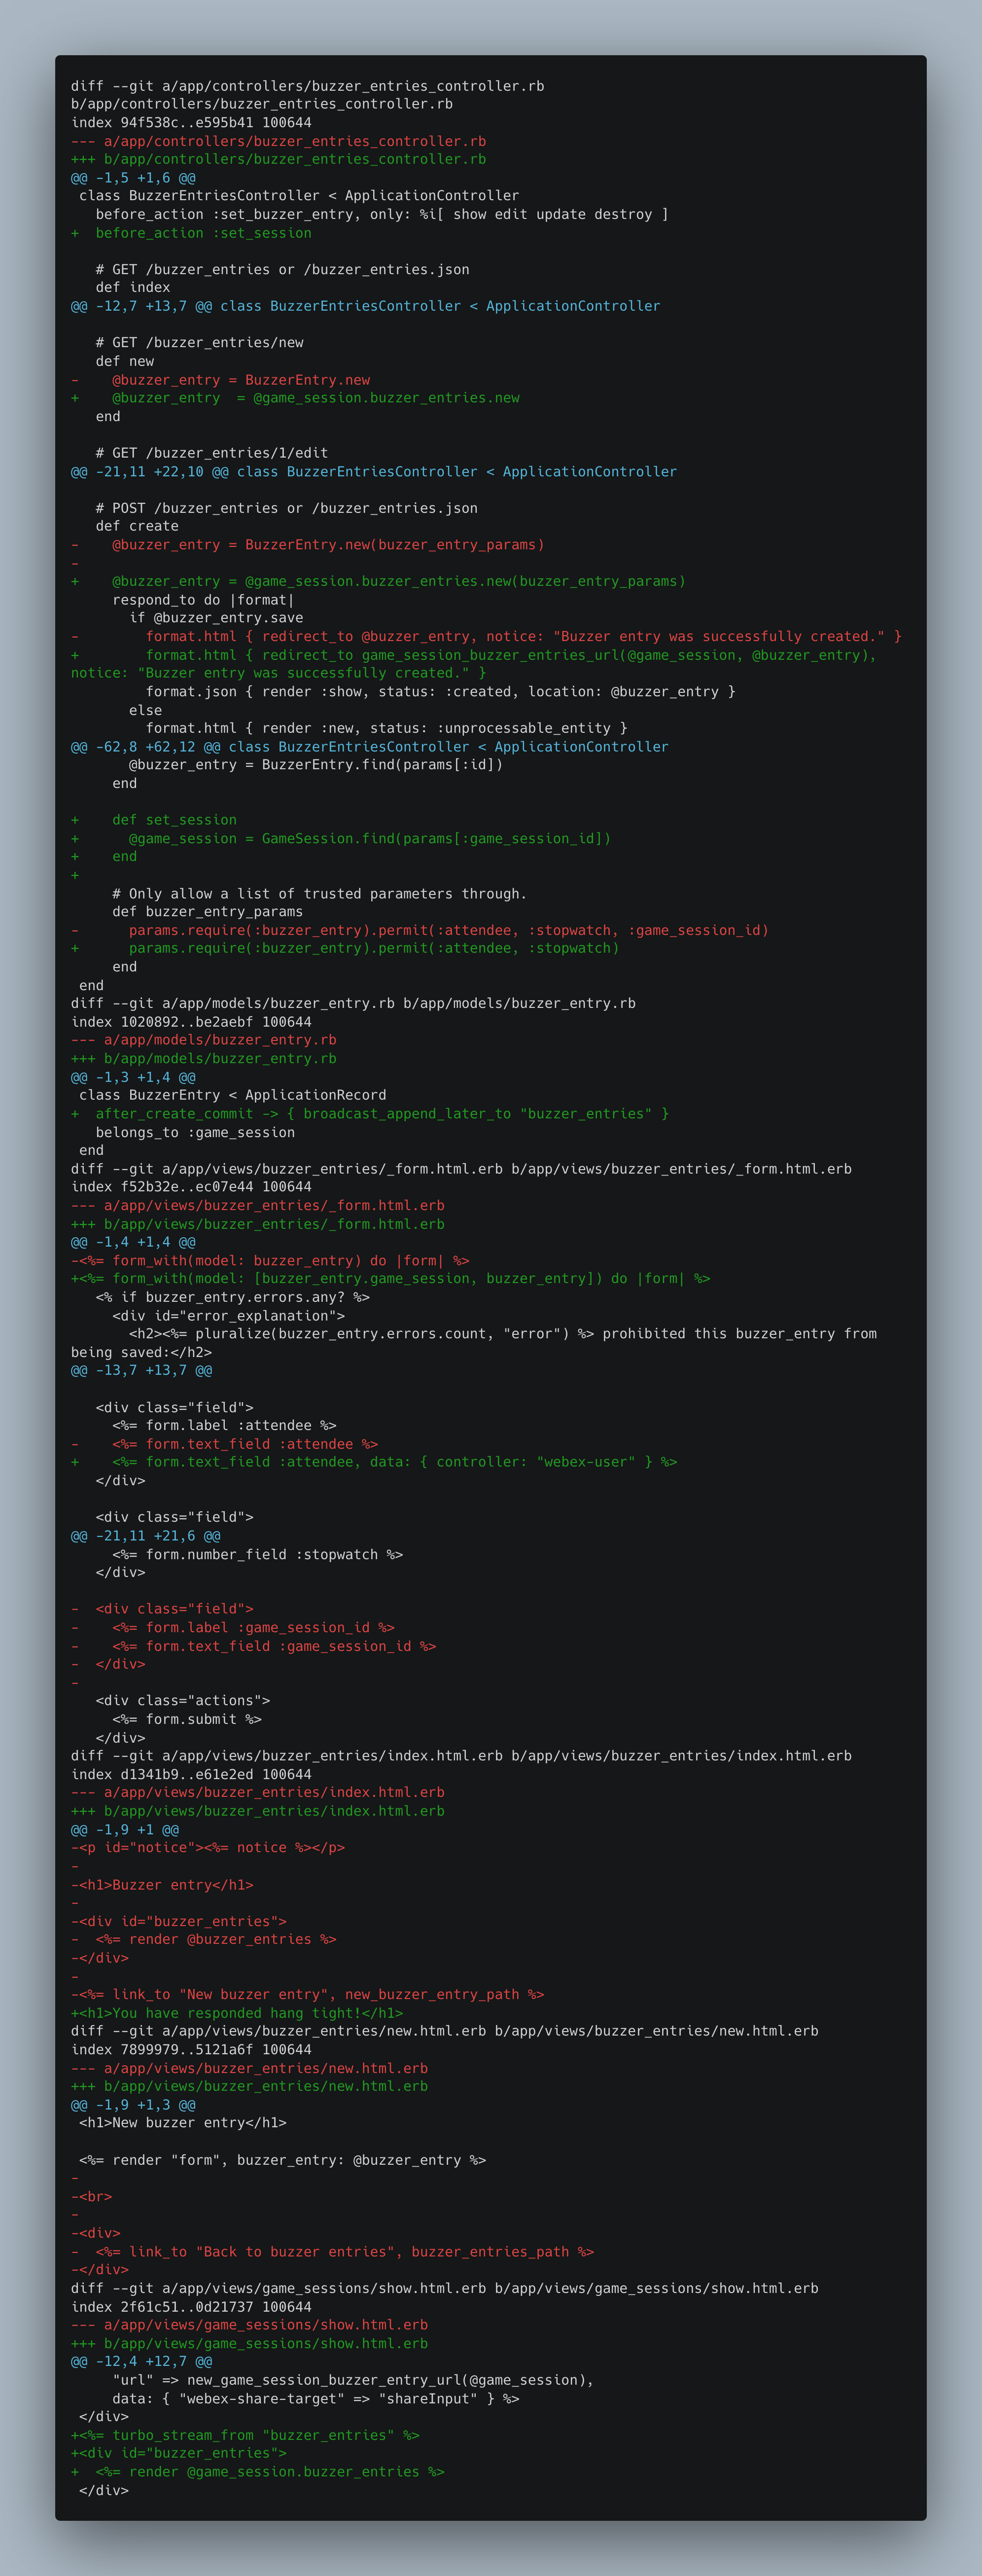This screenshot has height=2576, width=982.
Task: Click the 'after_create_commit' broadcast line
Action: tap(370, 1113)
